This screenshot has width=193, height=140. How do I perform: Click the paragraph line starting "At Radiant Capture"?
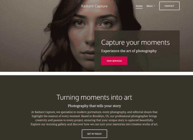[94, 112]
